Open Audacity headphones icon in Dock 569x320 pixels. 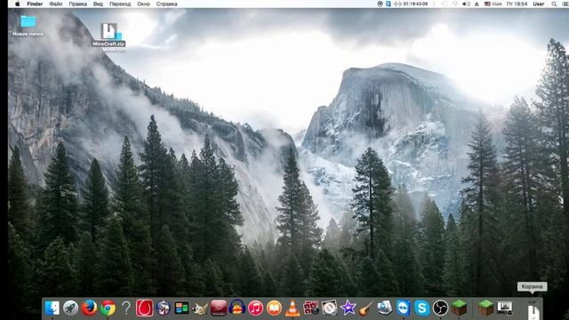coord(237,308)
